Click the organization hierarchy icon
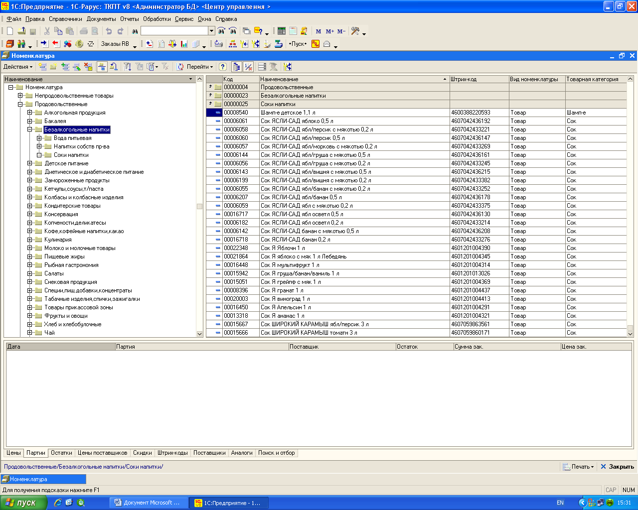Viewport: 638px width, 510px height. 233,44
